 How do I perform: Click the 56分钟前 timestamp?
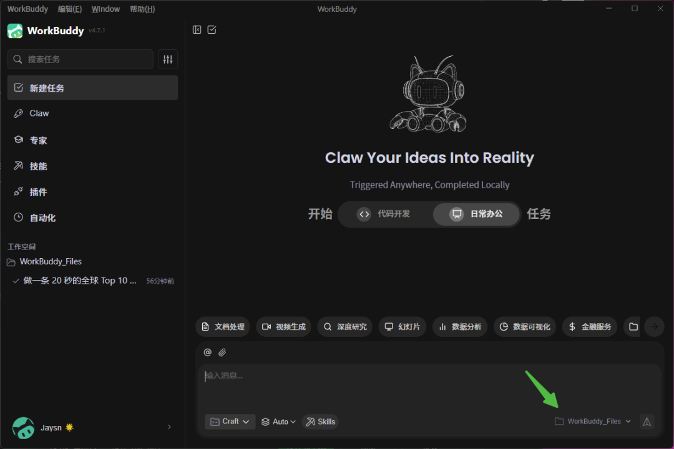click(x=160, y=281)
